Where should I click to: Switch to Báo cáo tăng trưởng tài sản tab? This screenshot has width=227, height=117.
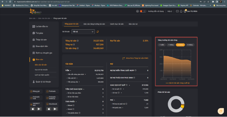(94, 24)
